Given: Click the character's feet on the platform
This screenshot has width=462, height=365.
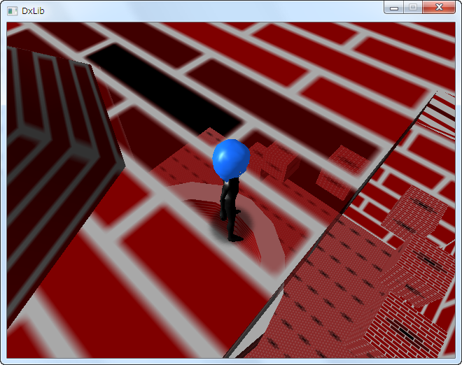Looking at the screenshot, I should pos(234,236).
